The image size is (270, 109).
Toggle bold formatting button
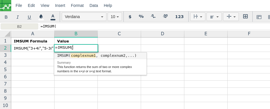pyautogui.click(x=6, y=17)
